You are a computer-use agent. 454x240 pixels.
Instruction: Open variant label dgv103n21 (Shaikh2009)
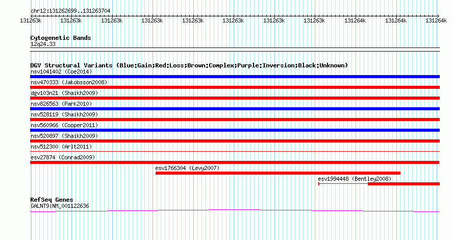tap(64, 93)
